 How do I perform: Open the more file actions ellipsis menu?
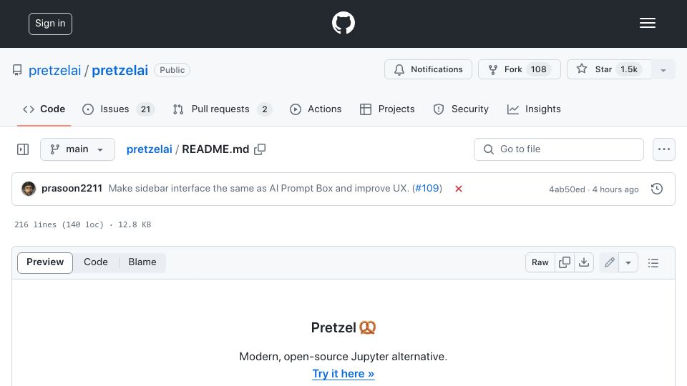click(x=664, y=149)
